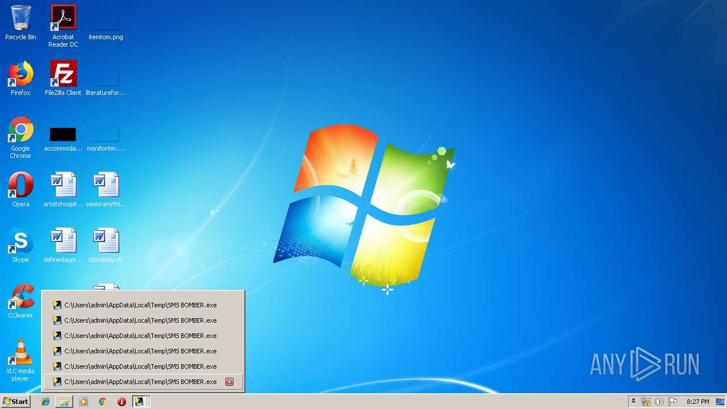Viewport: 727px width, 409px height.
Task: Select the artistshospit... Word document
Action: pos(63,190)
